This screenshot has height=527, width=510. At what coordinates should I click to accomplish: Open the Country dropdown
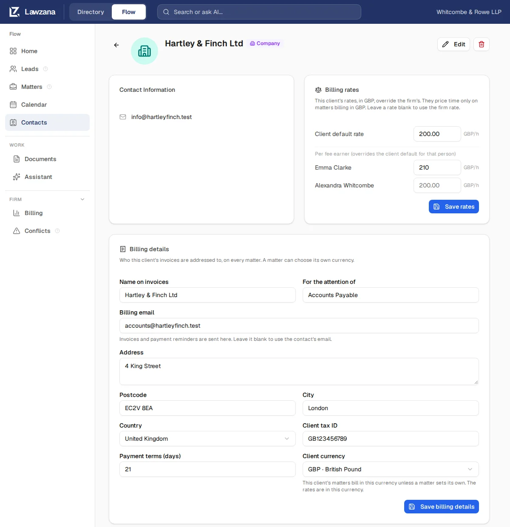(x=207, y=439)
